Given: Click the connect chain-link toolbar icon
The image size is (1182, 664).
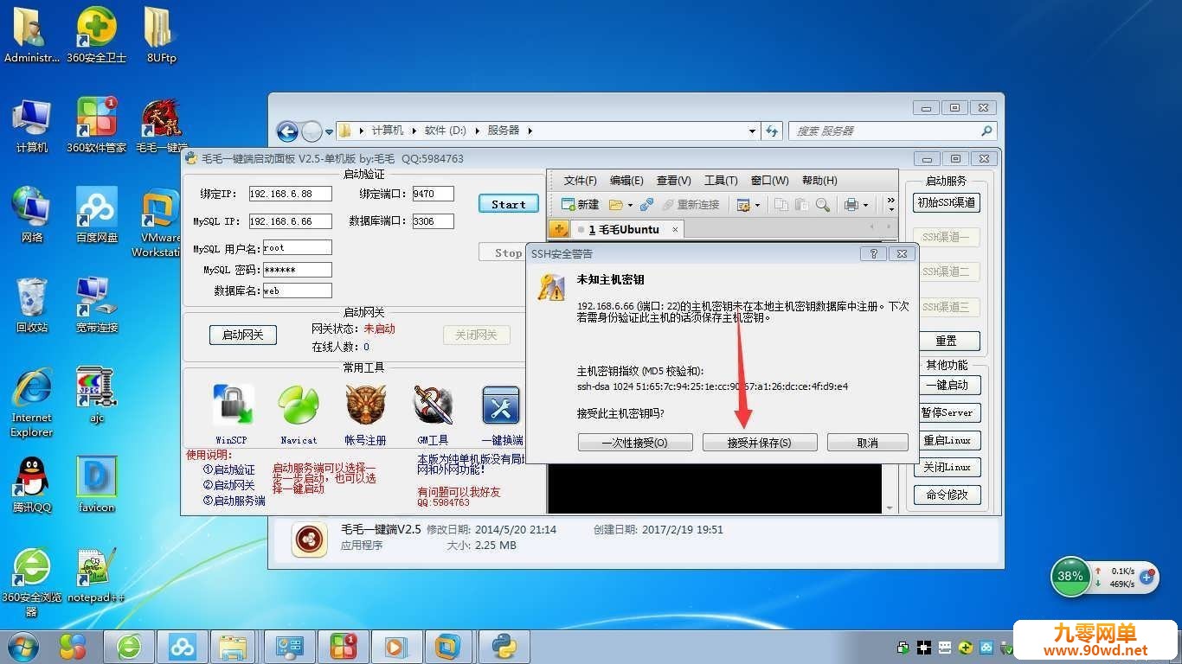Looking at the screenshot, I should coord(646,205).
